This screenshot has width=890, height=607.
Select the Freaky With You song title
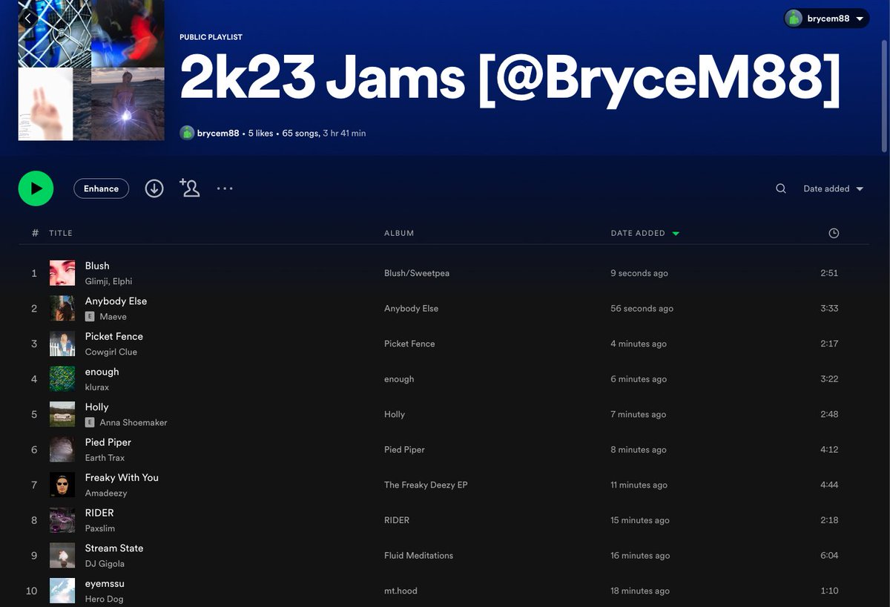(122, 477)
